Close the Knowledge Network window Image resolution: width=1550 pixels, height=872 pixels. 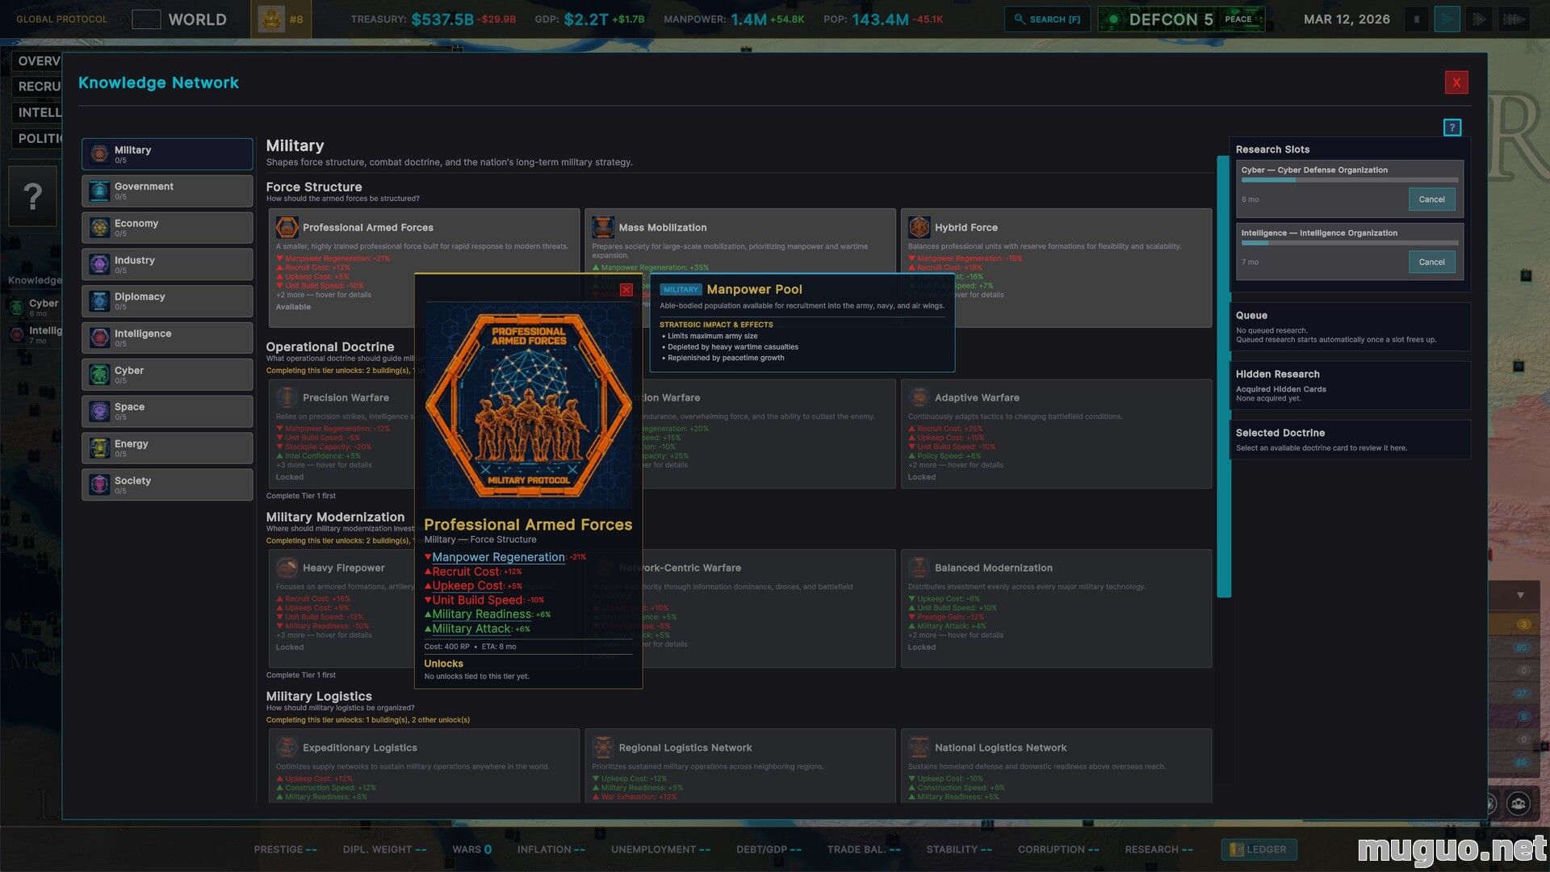click(1456, 82)
